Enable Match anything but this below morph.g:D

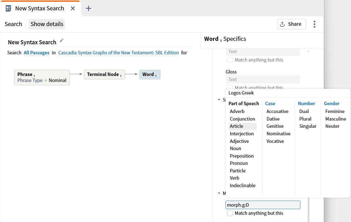[x=230, y=213]
